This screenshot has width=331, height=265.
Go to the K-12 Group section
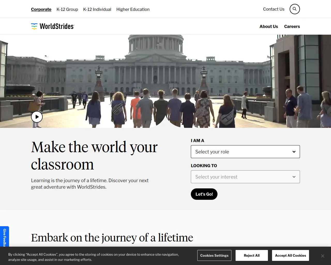67,9
